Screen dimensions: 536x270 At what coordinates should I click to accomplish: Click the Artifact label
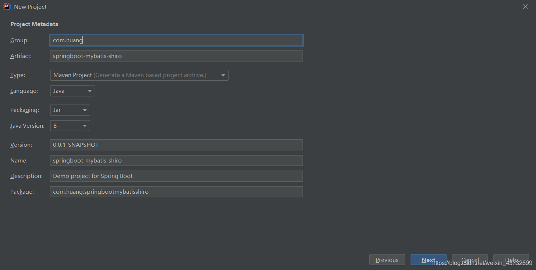pyautogui.click(x=21, y=56)
